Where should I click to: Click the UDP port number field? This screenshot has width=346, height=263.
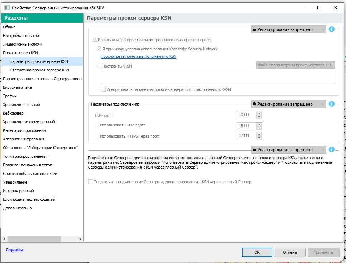click(246, 126)
